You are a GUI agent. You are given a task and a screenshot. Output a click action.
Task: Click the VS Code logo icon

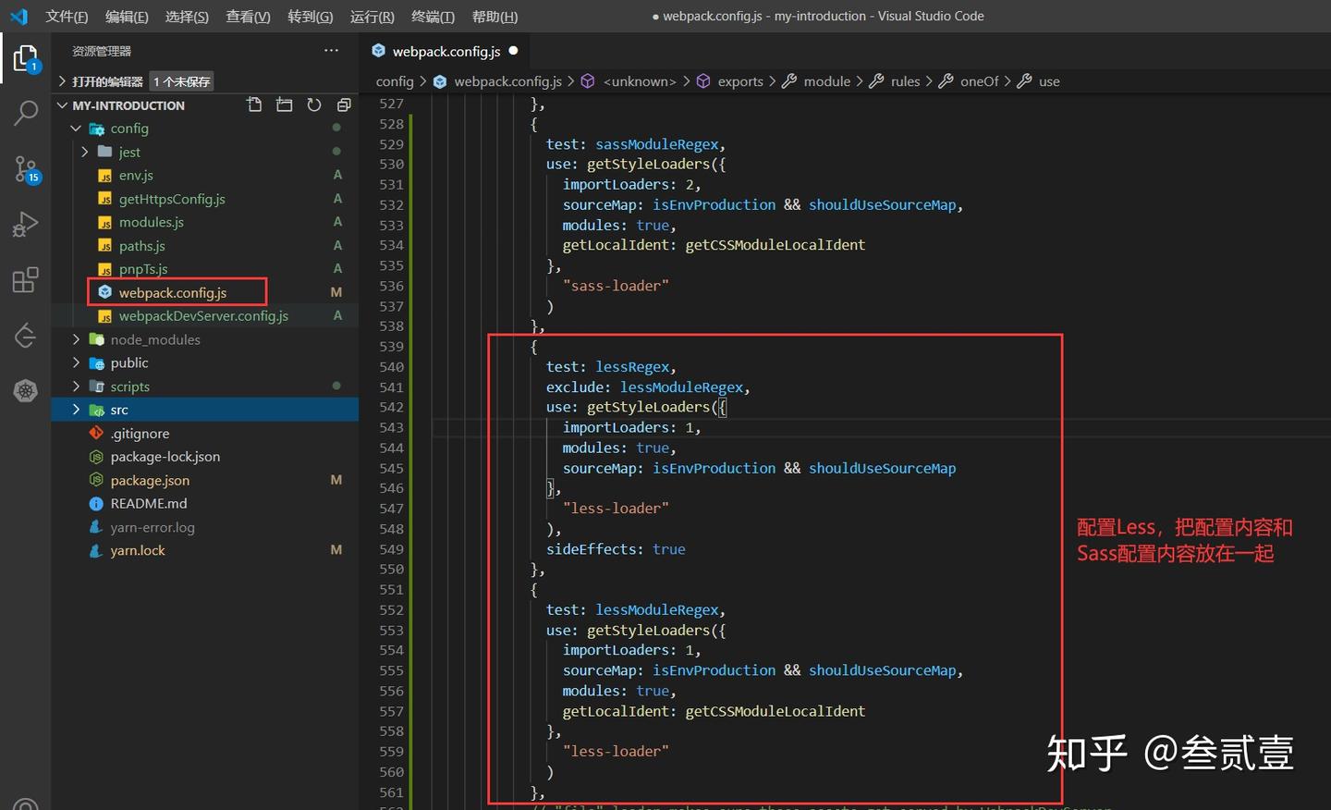coord(18,16)
